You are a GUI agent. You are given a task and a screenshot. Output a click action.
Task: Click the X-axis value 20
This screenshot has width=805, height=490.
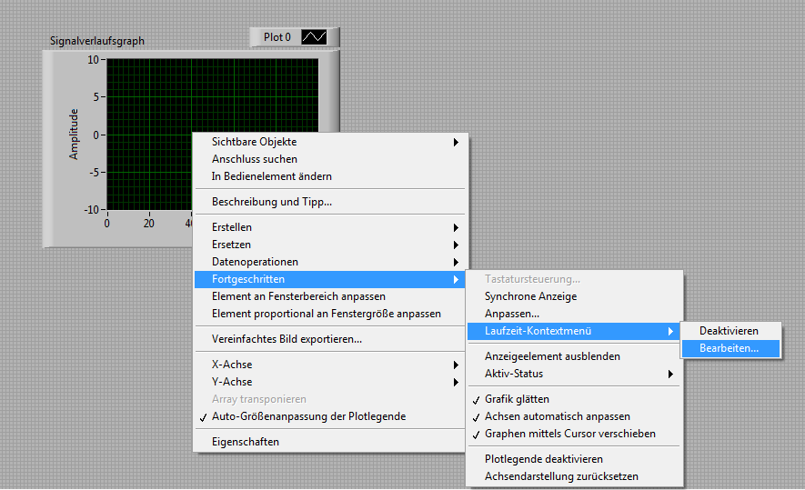[148, 224]
